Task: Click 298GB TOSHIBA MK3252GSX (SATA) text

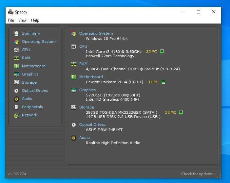Action: pos(122,112)
